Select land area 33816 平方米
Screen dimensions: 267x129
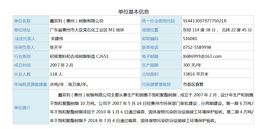pyautogui.click(x=196, y=74)
